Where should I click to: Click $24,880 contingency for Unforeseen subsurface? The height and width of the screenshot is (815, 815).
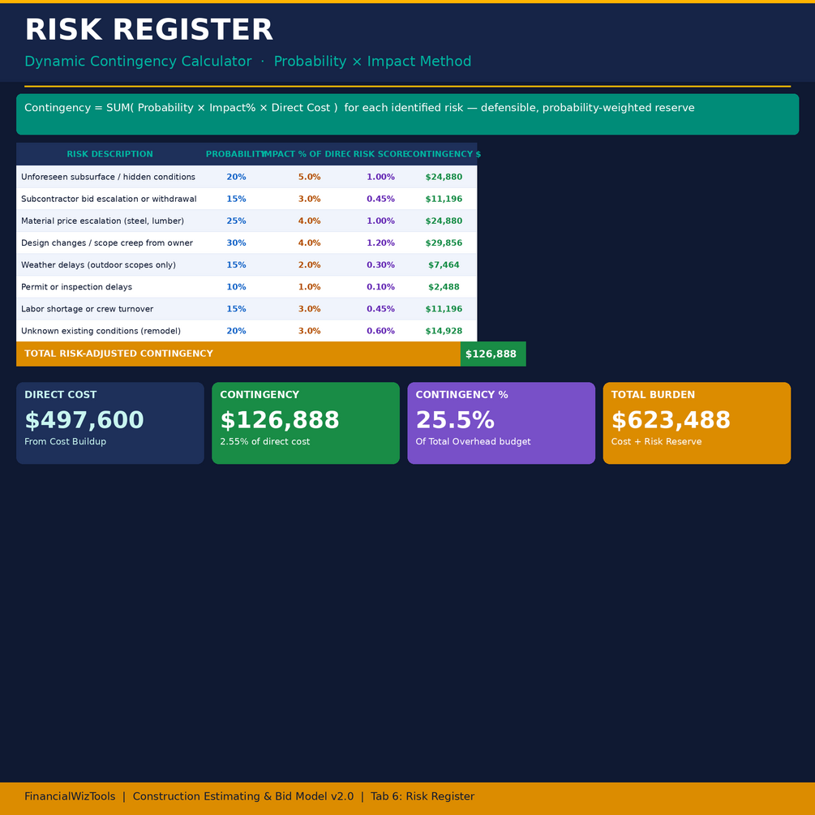pos(444,178)
